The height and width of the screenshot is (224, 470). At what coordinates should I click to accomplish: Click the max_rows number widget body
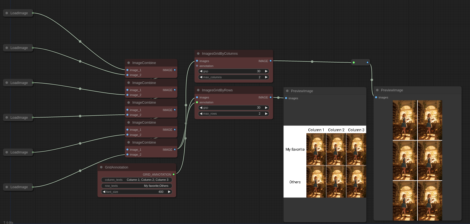[x=234, y=114]
